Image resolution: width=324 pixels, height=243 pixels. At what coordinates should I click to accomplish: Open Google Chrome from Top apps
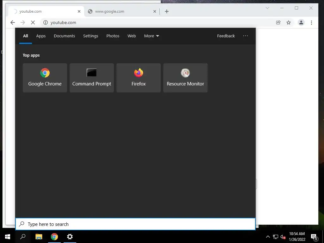tap(45, 78)
